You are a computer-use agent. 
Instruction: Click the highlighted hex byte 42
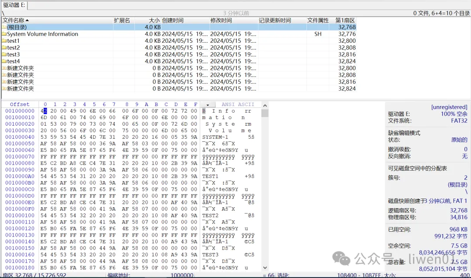pyautogui.click(x=44, y=111)
